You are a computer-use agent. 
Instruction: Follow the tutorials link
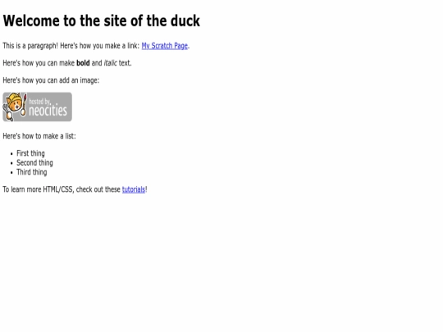click(134, 189)
